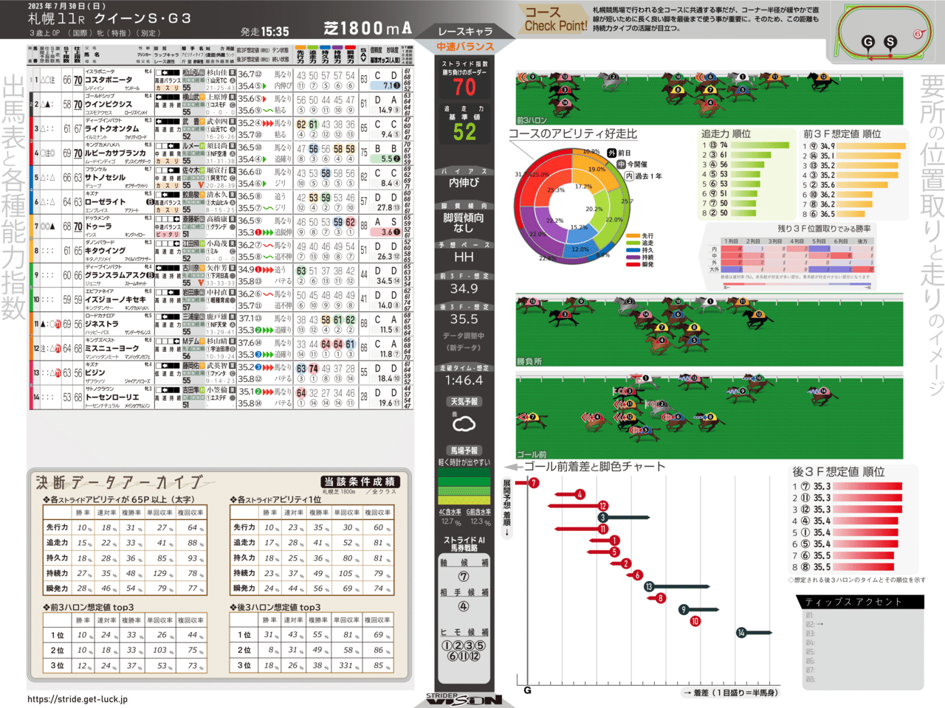Screen dimensions: 945x708
Task: Click the 内 過去1年 legend badge
Action: point(643,176)
